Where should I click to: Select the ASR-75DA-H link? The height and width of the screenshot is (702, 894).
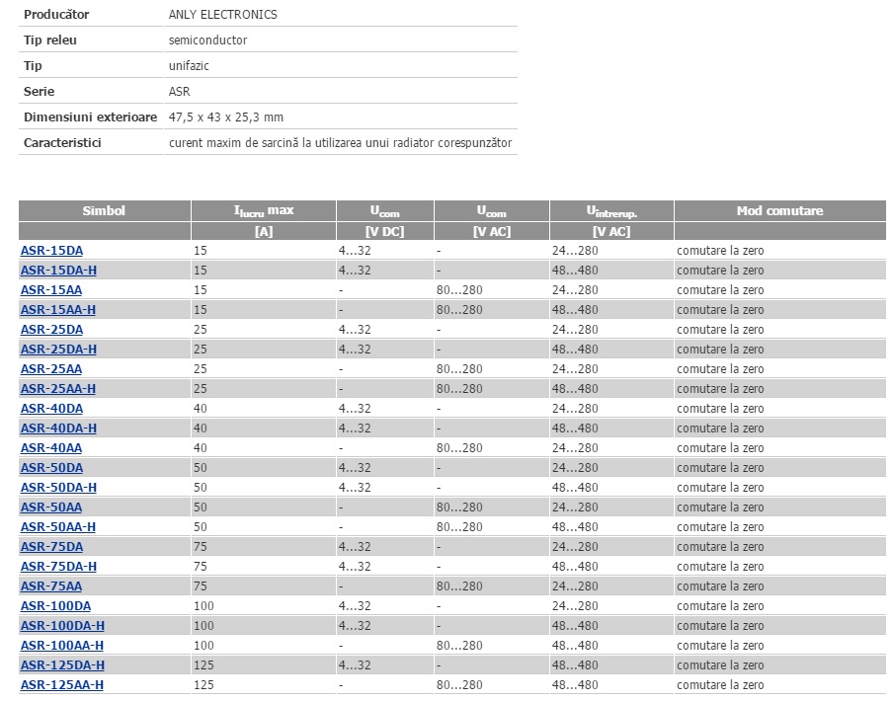coord(58,567)
